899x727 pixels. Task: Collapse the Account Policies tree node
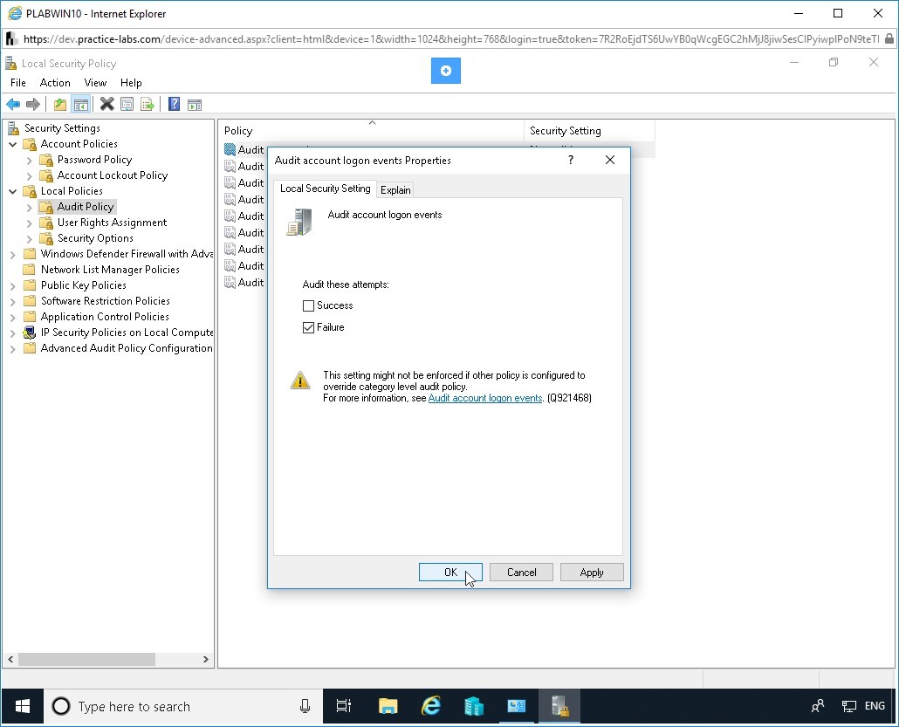click(12, 144)
